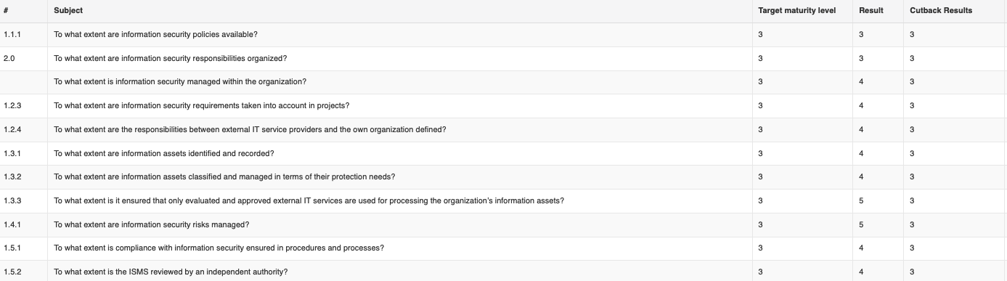This screenshot has width=1007, height=281.
Task: Click the Result column header
Action: [x=871, y=11]
